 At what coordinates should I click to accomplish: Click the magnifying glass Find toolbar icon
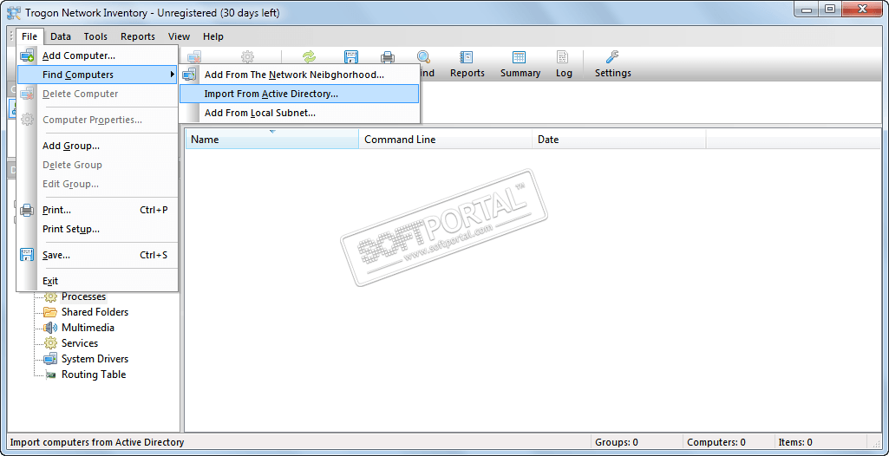423,56
